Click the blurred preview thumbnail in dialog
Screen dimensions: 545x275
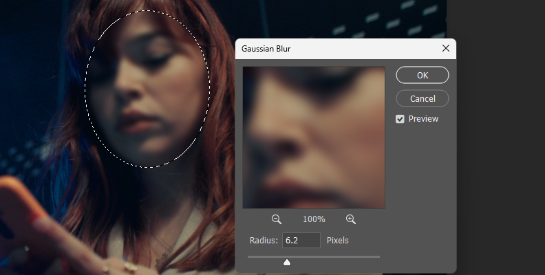[314, 137]
